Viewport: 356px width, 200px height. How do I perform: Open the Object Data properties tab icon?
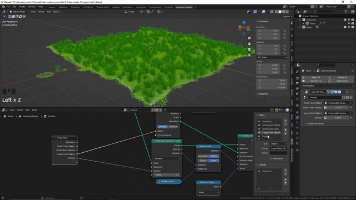point(297,138)
